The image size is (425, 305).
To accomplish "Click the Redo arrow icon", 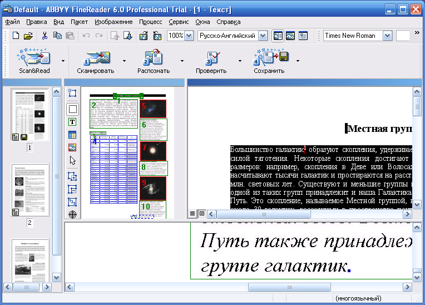I will coord(99,36).
